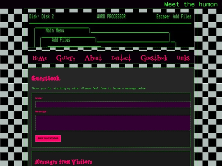Open the About page link
Viewport: 222px width, 166px height.
93,58
